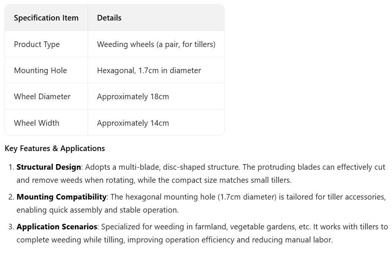This screenshot has width=392, height=254.
Task: Click the list number 1 marker
Action: coord(11,167)
